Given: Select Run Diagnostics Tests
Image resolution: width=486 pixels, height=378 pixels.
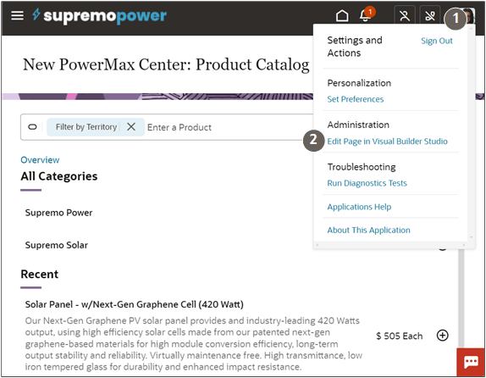Looking at the screenshot, I should [367, 183].
